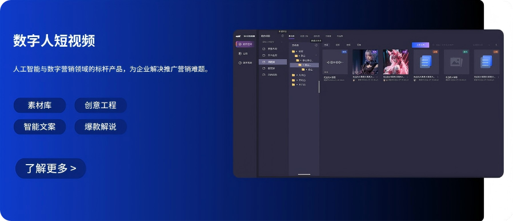
Task: Open the audio waveform thumbnail
Action: click(x=335, y=62)
